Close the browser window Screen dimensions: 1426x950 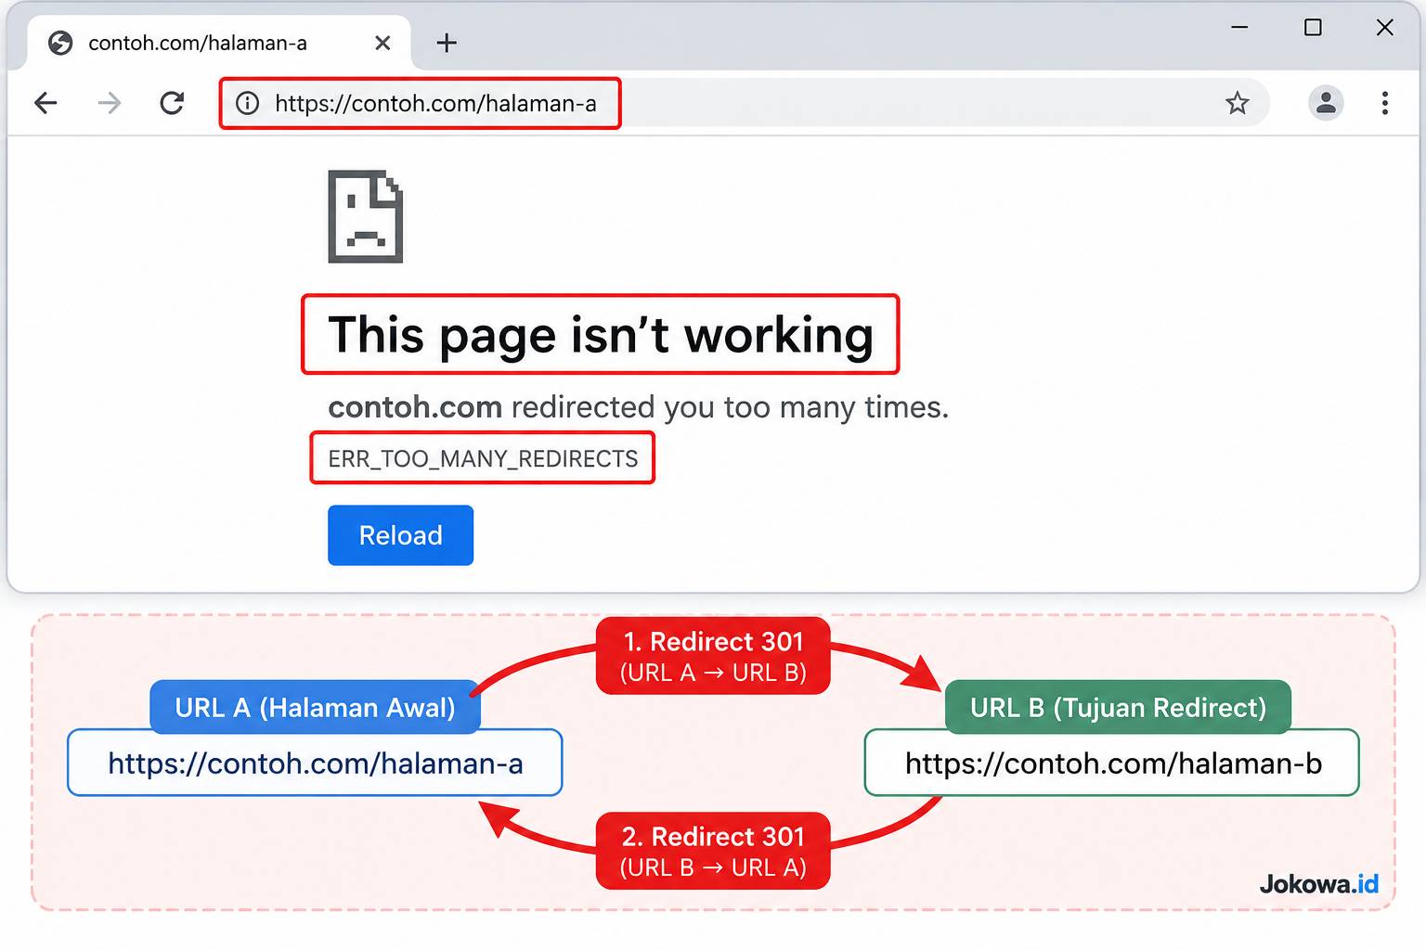(1384, 27)
